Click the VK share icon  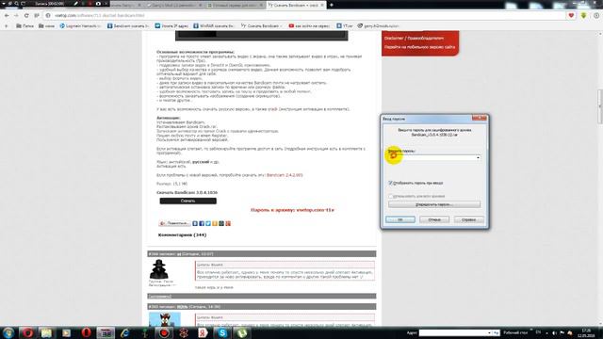point(195,223)
